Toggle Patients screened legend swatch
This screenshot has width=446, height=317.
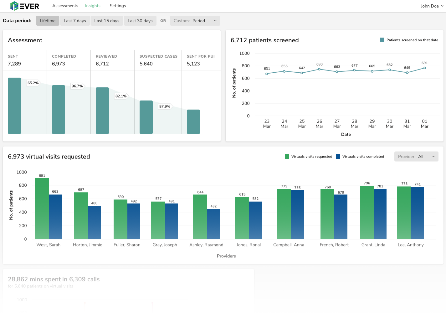click(382, 40)
